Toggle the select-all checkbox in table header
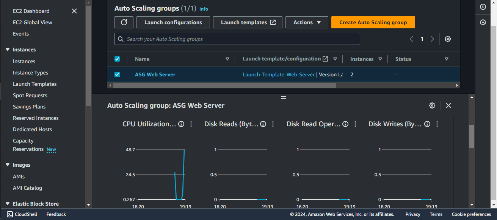Viewport: 497px width, 220px height. pyautogui.click(x=117, y=59)
